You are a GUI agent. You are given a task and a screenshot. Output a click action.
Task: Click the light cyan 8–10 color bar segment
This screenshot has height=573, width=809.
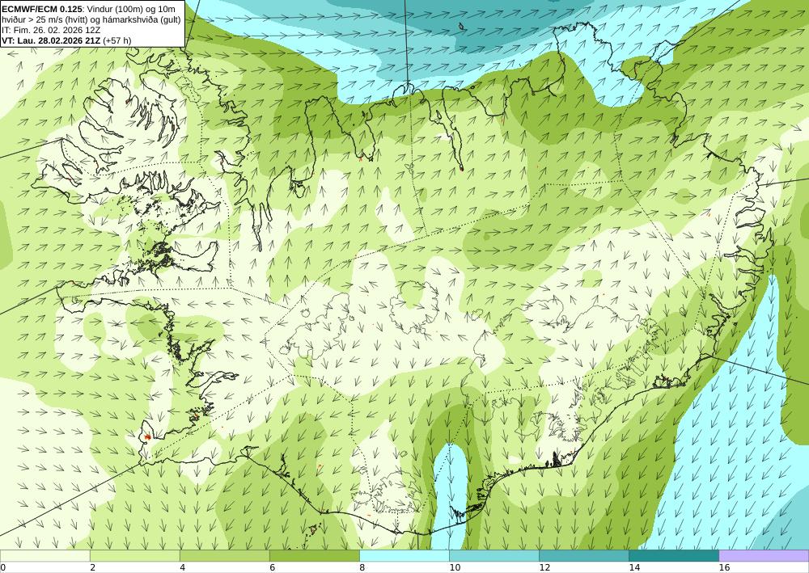click(404, 556)
